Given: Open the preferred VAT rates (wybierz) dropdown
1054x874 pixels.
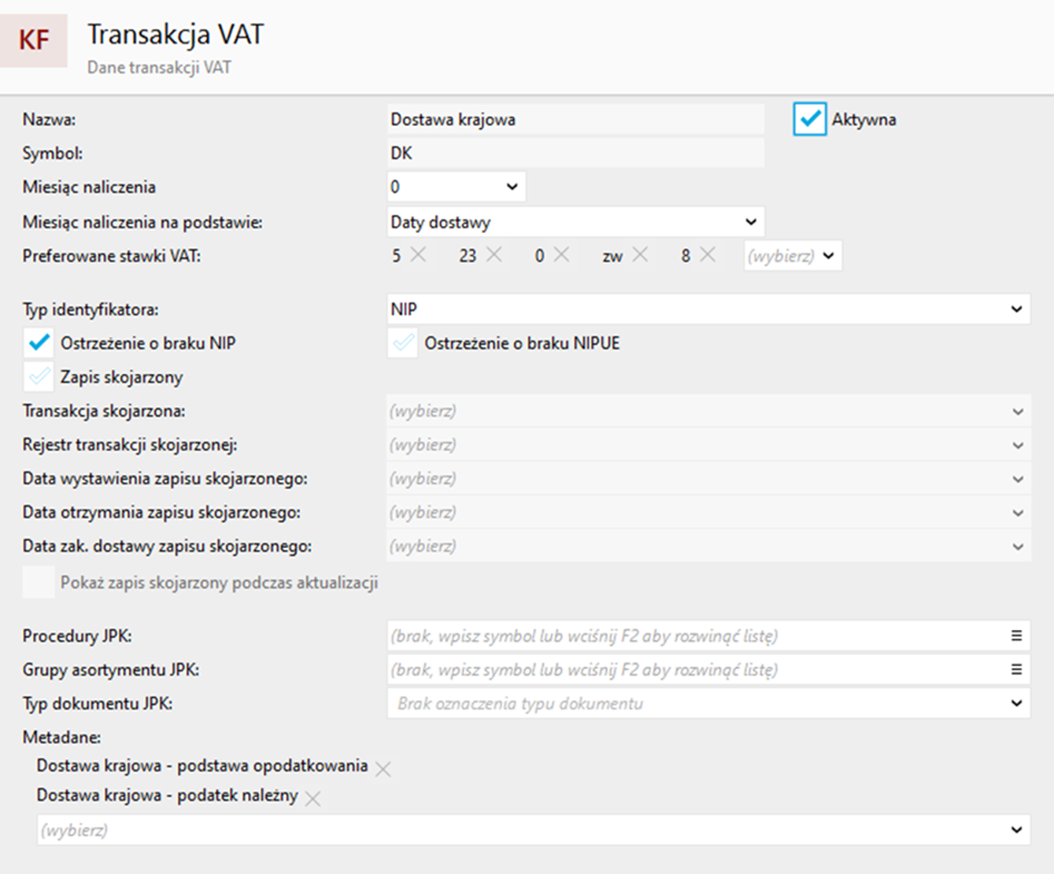Looking at the screenshot, I should (x=793, y=256).
